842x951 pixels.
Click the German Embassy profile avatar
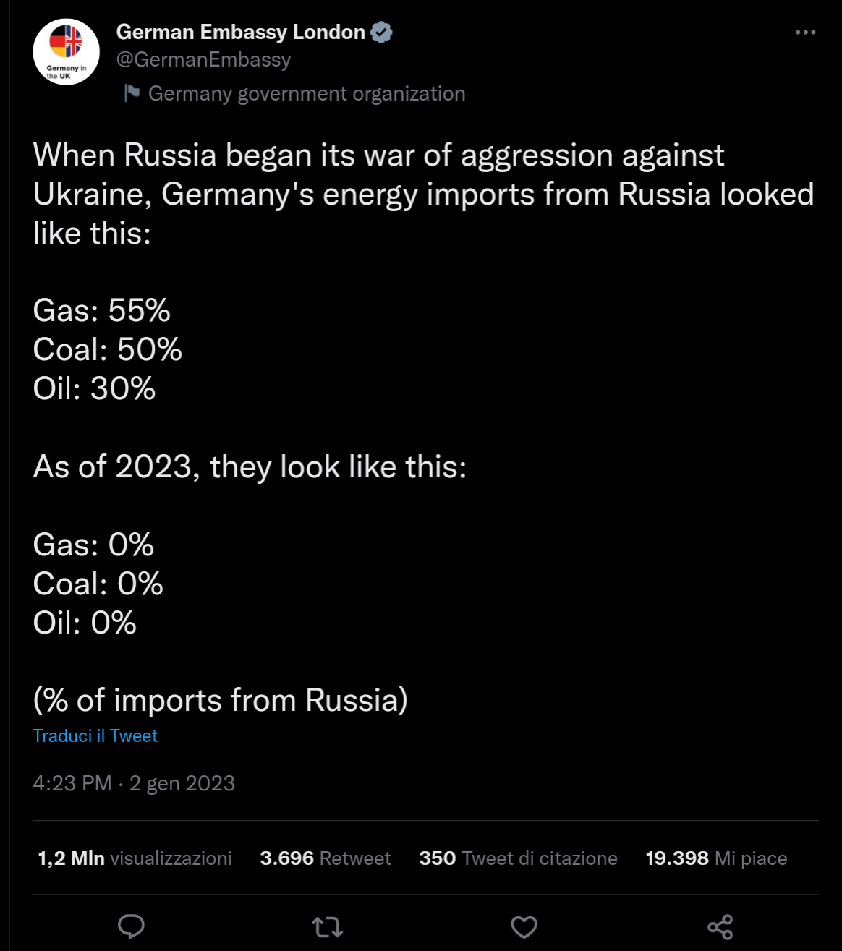pos(67,51)
